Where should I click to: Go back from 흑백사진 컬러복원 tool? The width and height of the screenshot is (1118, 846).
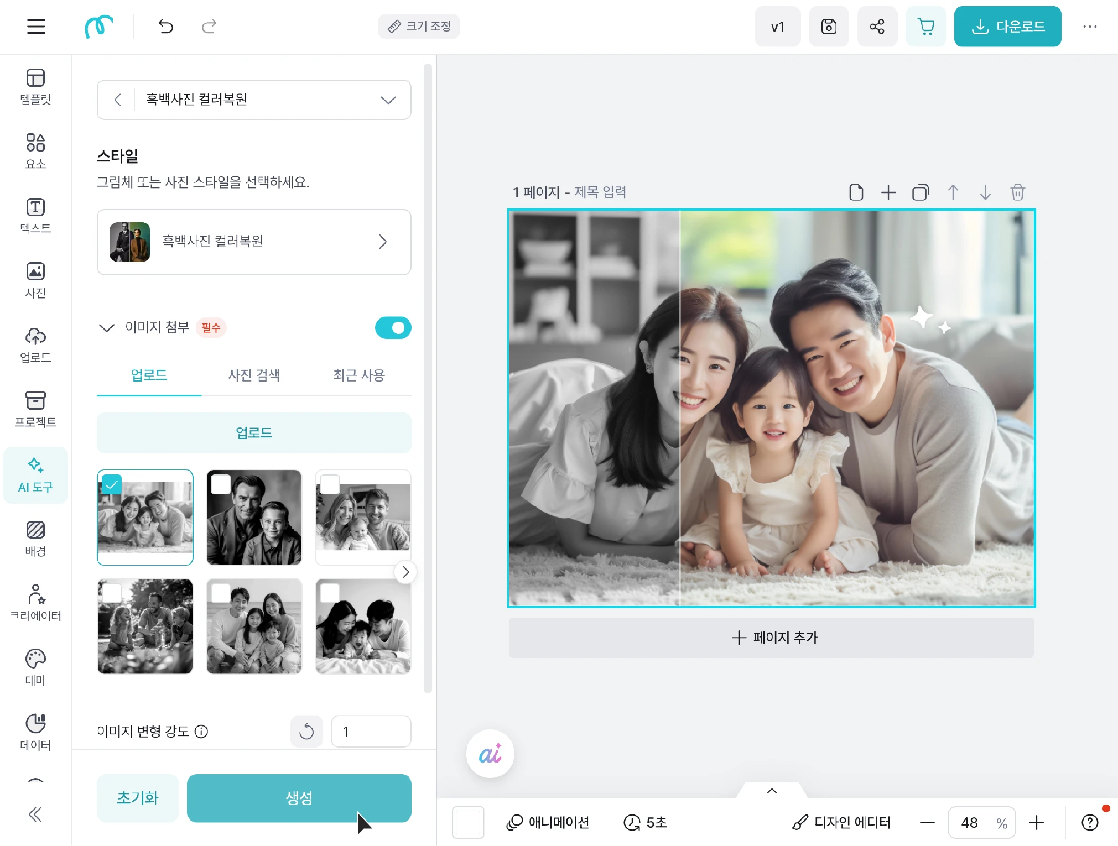[x=117, y=100]
